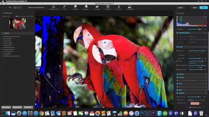The height and width of the screenshot is (117, 209).
Task: Toggle the Color section on/off
Action: (177, 74)
